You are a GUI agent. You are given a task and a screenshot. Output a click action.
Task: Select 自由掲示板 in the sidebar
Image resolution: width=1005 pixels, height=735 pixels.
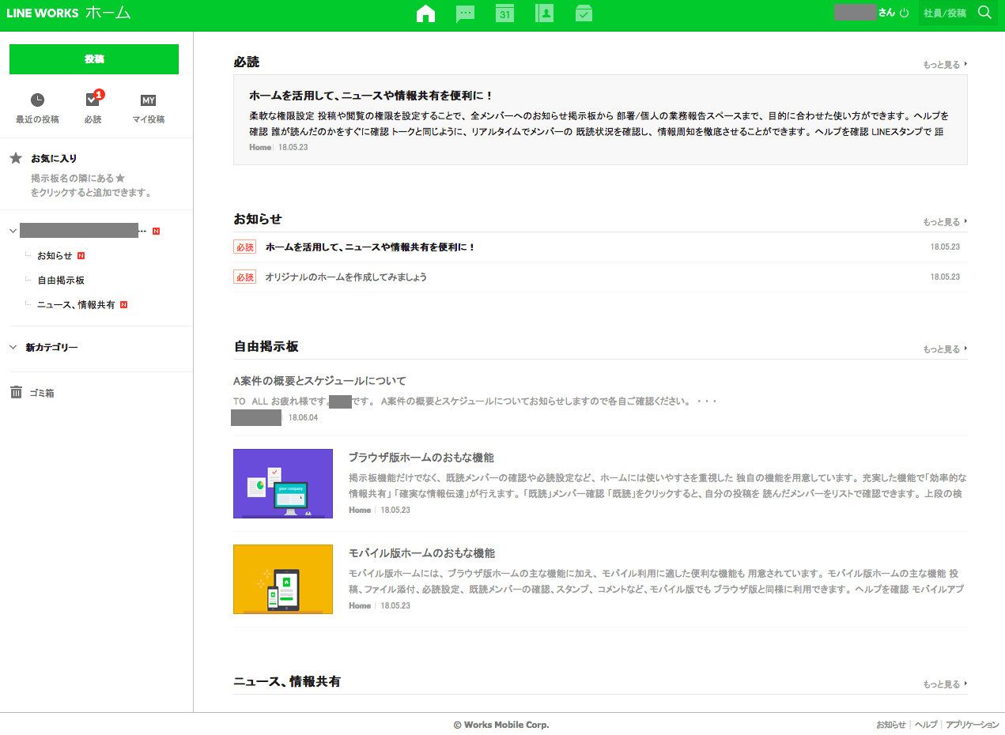pos(61,280)
